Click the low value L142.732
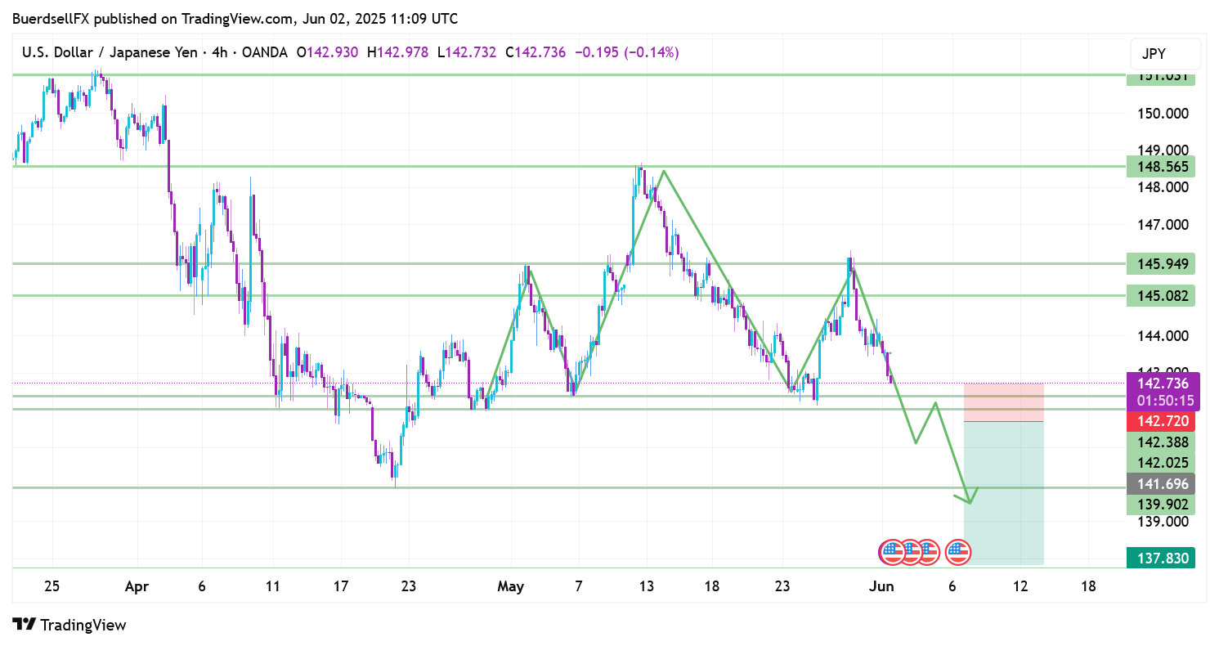The image size is (1219, 646). point(467,52)
